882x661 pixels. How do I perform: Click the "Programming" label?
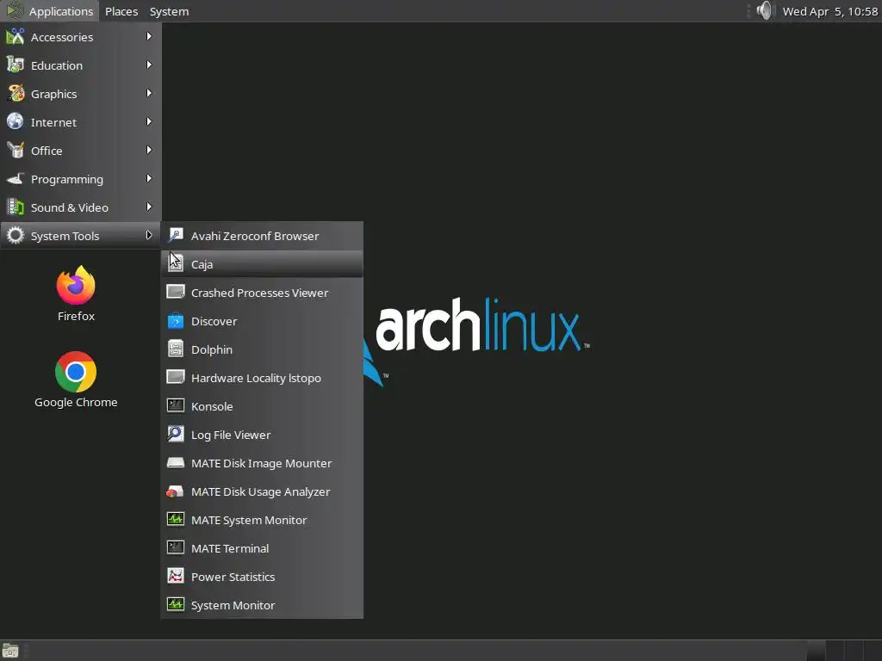click(67, 179)
